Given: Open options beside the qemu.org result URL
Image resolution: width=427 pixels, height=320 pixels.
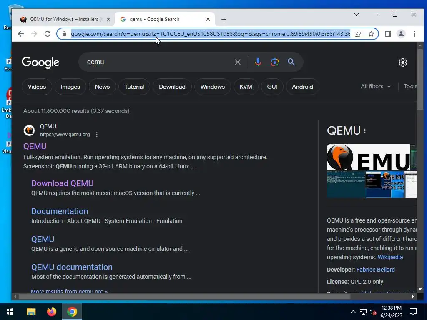Looking at the screenshot, I should coord(97,135).
